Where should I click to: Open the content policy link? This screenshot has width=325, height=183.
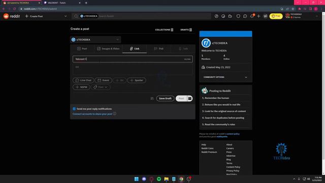pos(233,134)
